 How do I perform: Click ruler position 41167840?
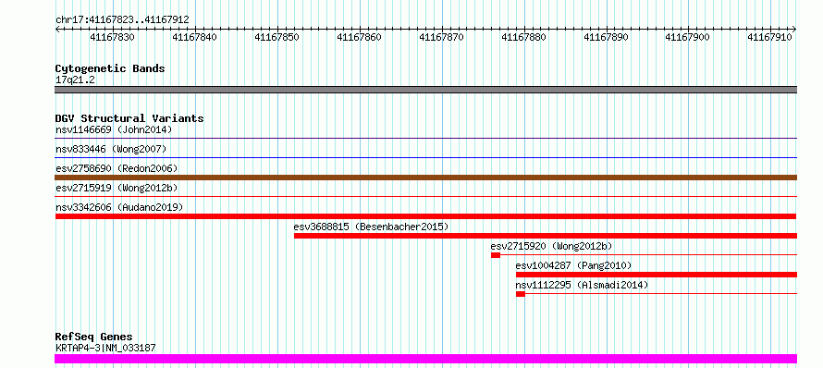point(194,37)
